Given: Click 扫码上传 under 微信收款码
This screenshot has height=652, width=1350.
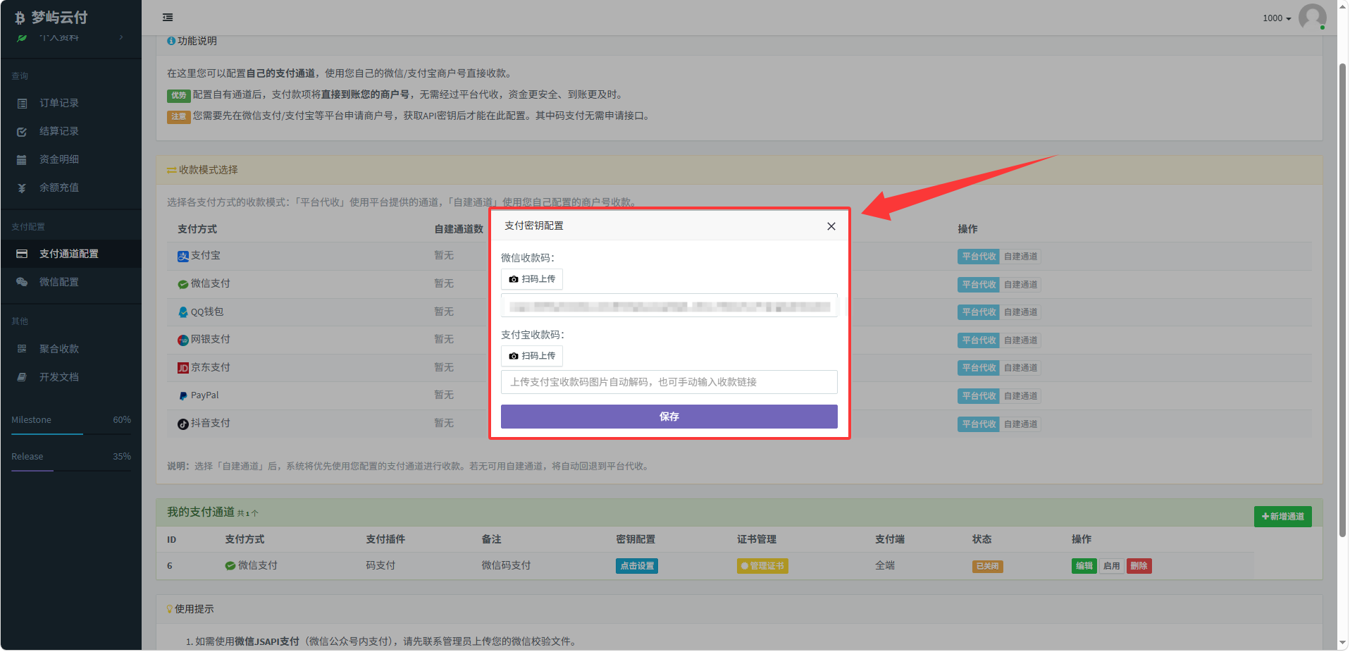Looking at the screenshot, I should click(x=532, y=279).
